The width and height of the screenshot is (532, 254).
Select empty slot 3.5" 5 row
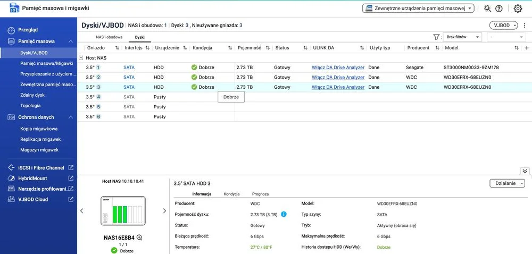coord(305,107)
